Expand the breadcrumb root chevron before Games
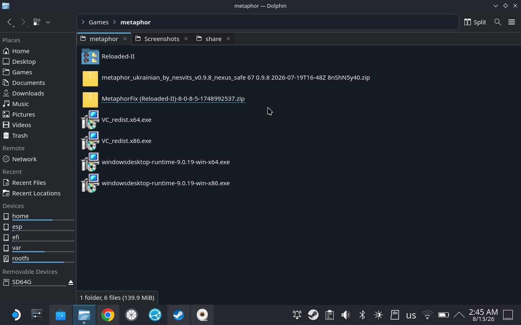The width and height of the screenshot is (521, 325). point(83,22)
